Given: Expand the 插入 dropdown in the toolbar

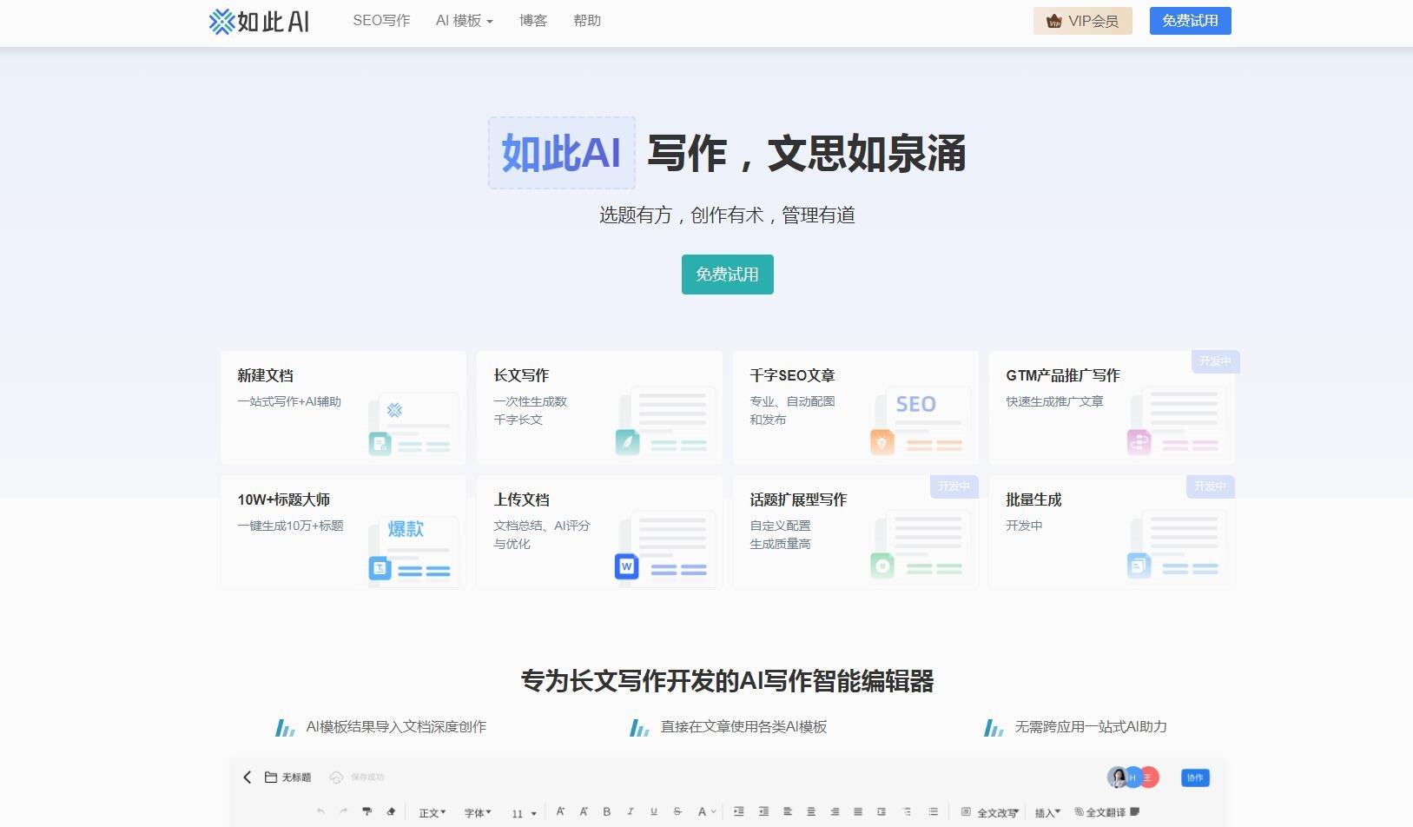Looking at the screenshot, I should (x=1048, y=811).
